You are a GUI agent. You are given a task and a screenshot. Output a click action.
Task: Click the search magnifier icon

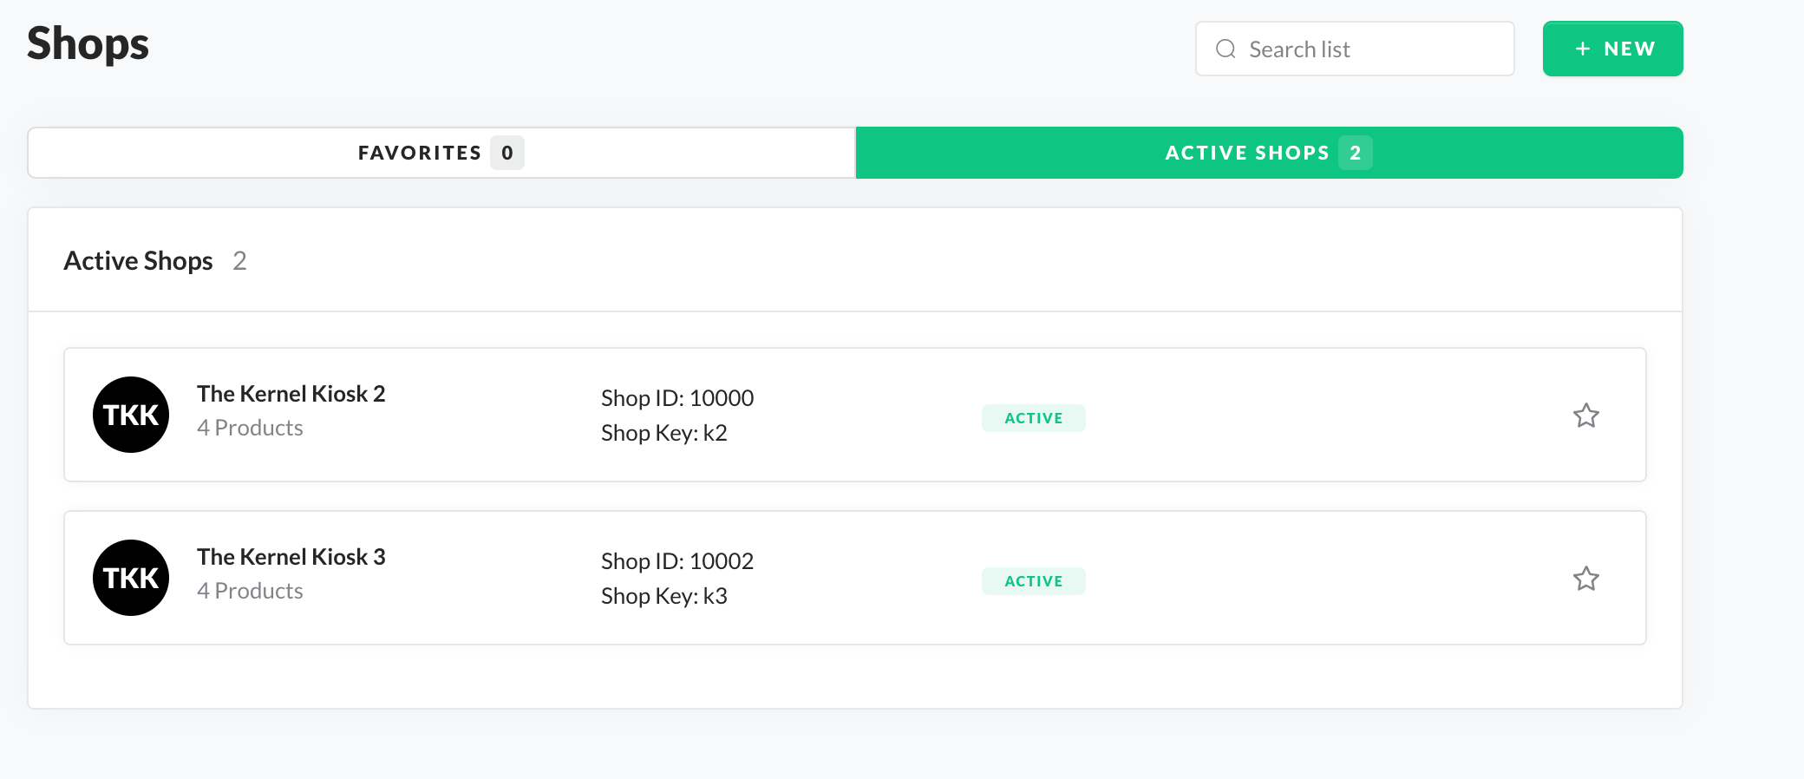1225,49
